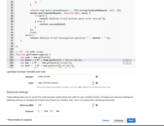164x126 pixels.
Task: Open Learn more about Lambda execution roles
Action: tap(82, 87)
